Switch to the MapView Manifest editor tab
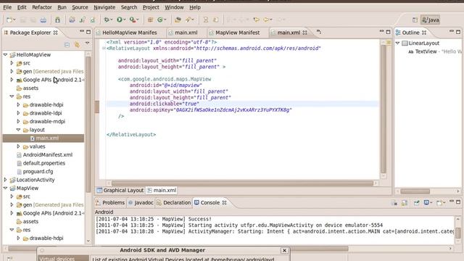Image resolution: width=464 pixels, height=261 pixels. coord(237,33)
